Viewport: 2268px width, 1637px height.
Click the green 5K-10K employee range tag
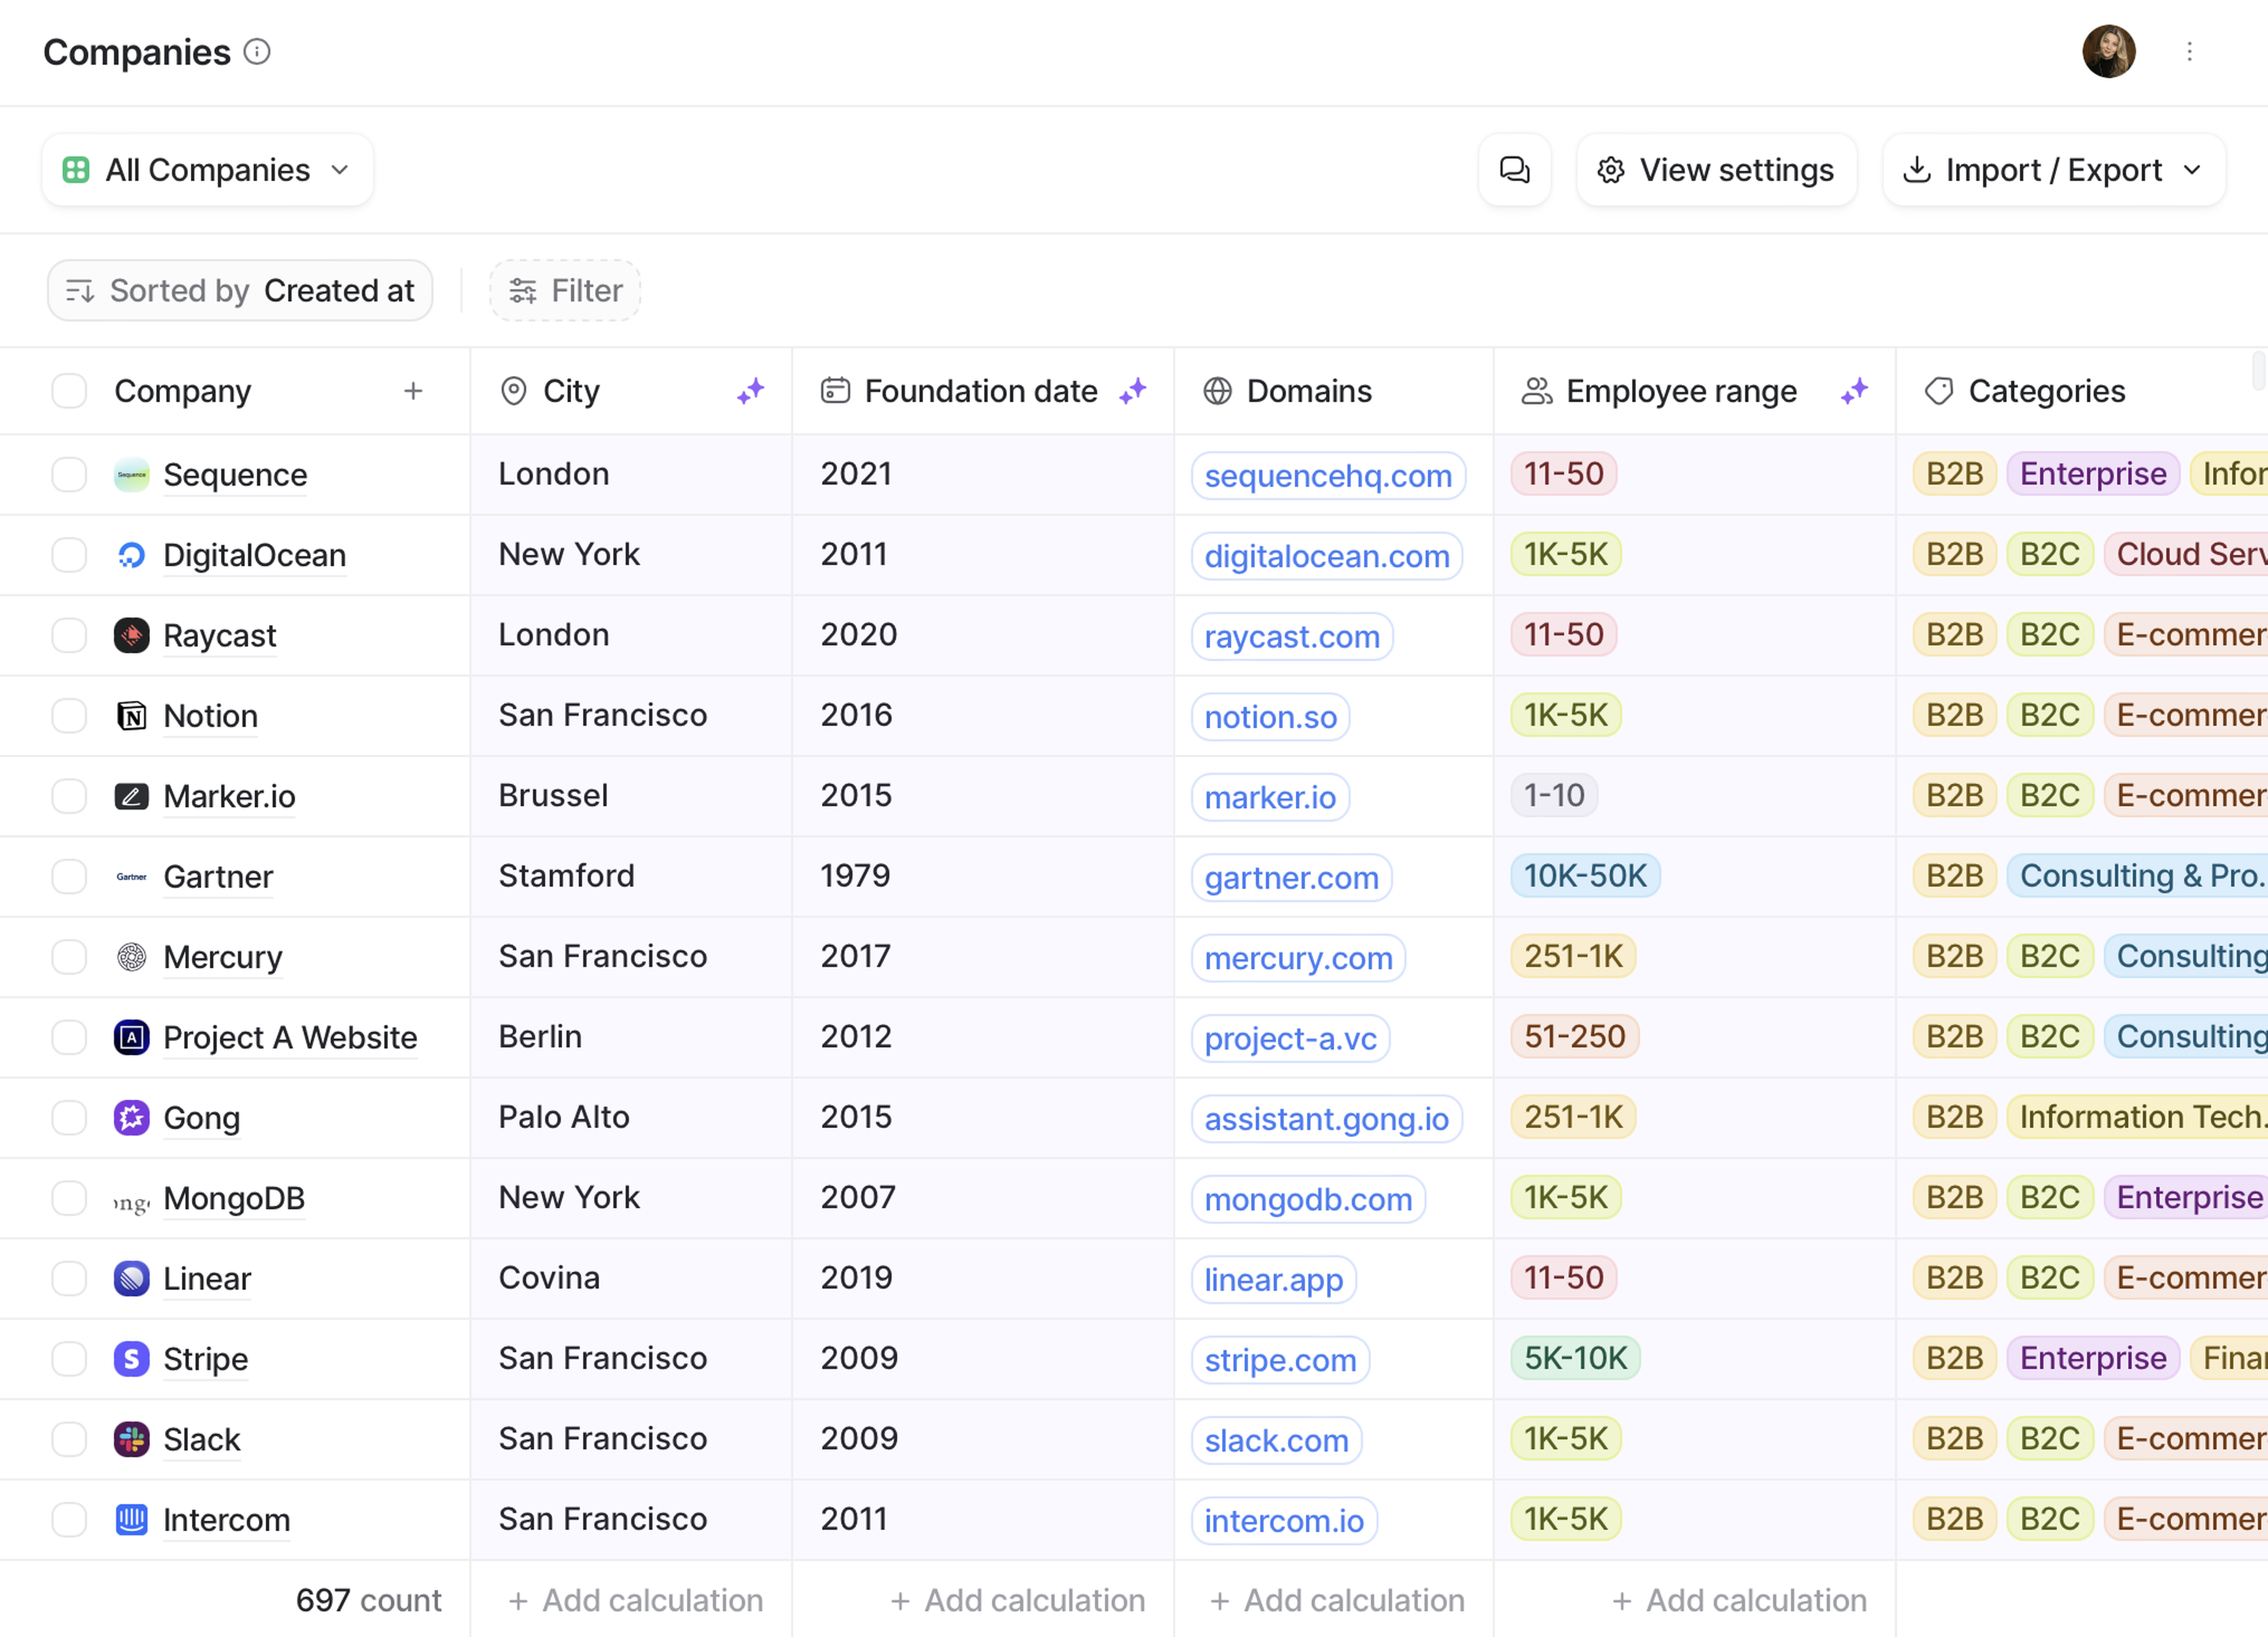1575,1358
